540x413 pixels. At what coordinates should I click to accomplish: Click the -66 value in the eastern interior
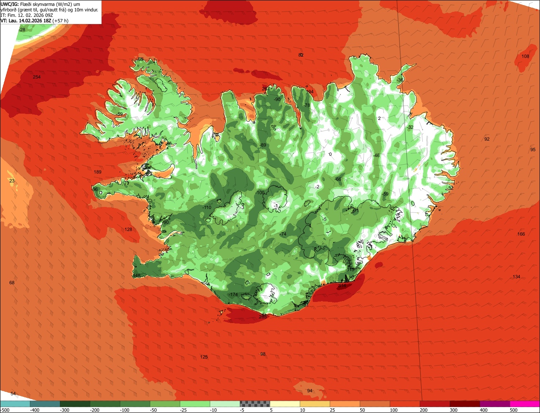[x=338, y=179]
